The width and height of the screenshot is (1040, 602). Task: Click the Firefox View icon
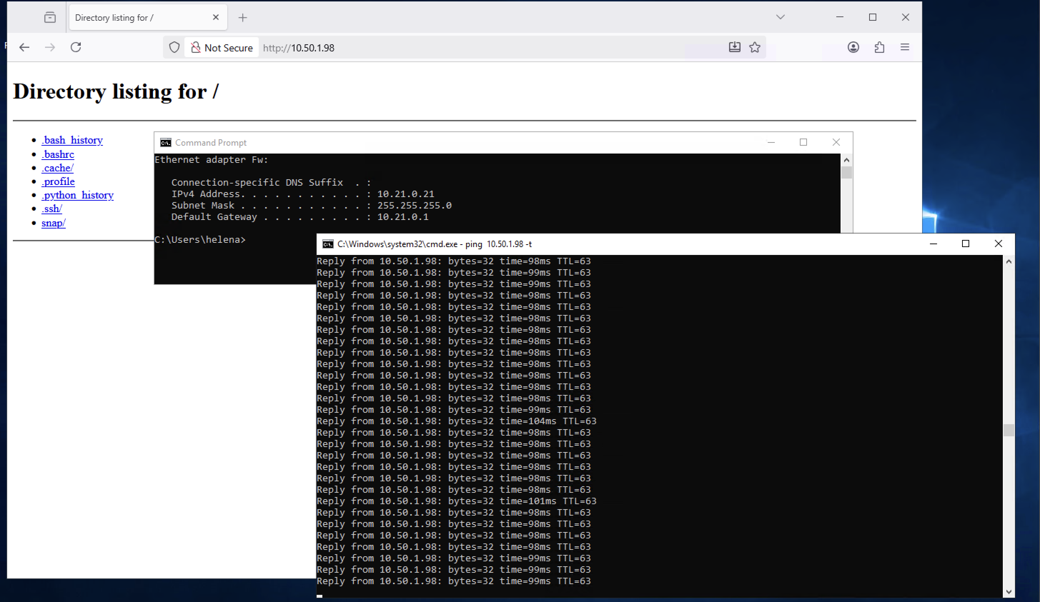[x=50, y=17]
